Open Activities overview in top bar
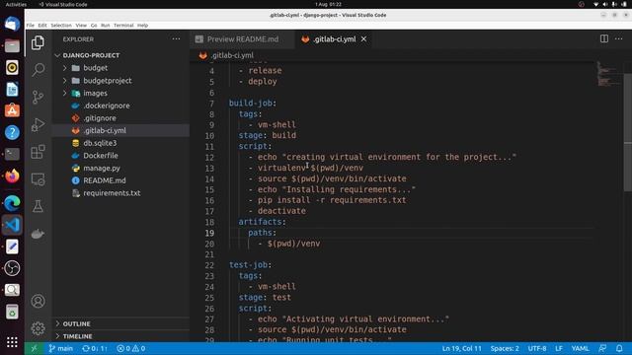 click(x=16, y=4)
